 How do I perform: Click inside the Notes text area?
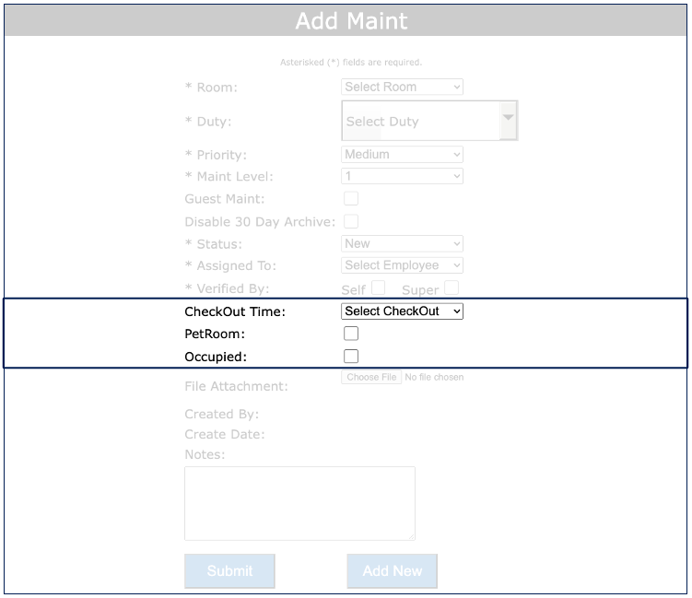tap(299, 502)
